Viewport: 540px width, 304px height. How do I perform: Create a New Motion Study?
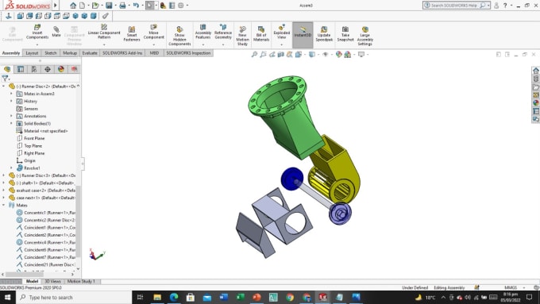click(242, 36)
